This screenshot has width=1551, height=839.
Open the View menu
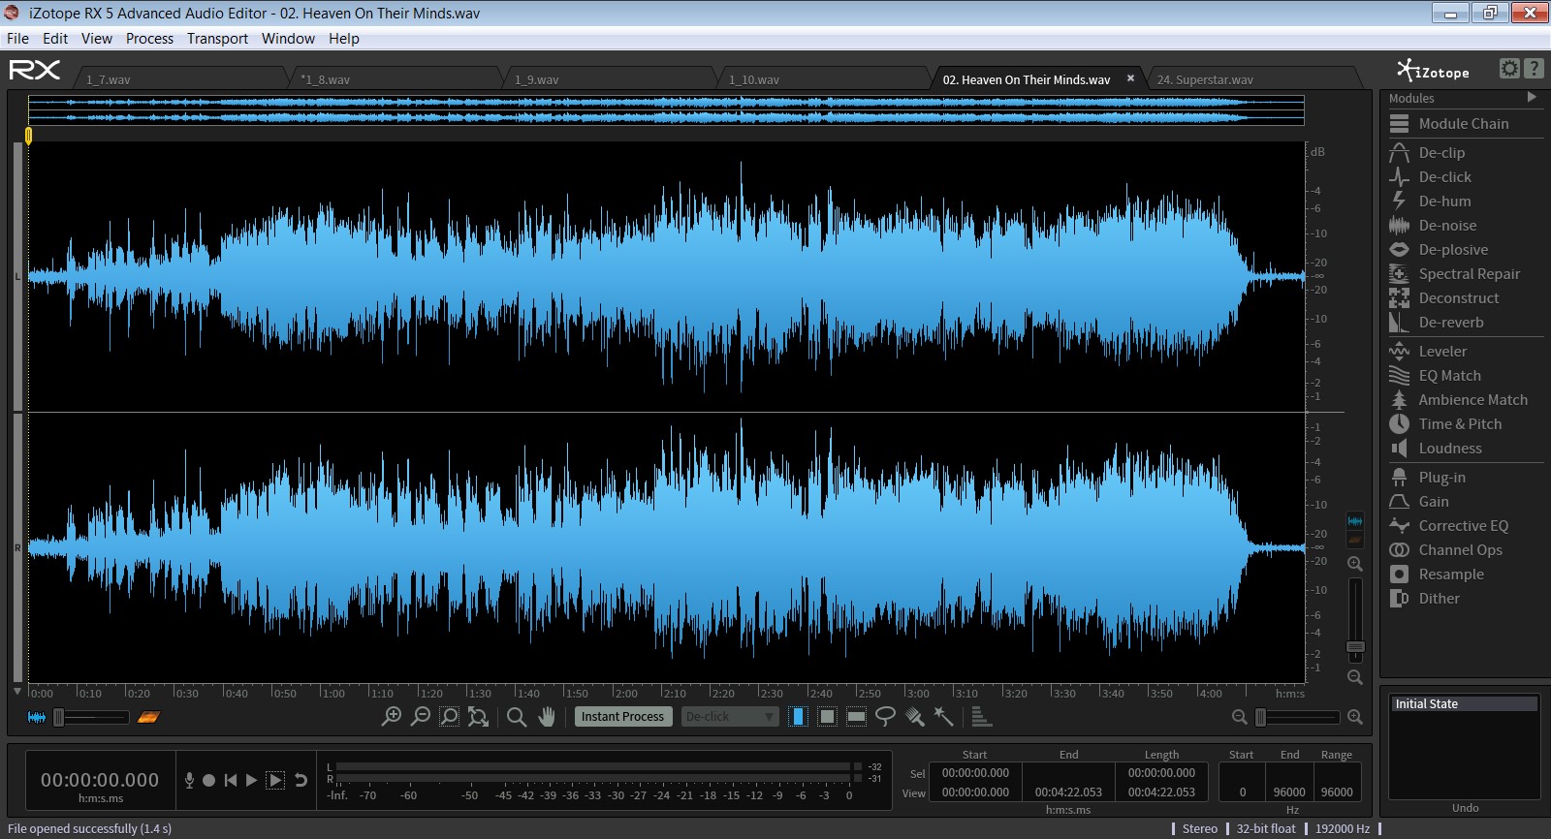click(97, 39)
